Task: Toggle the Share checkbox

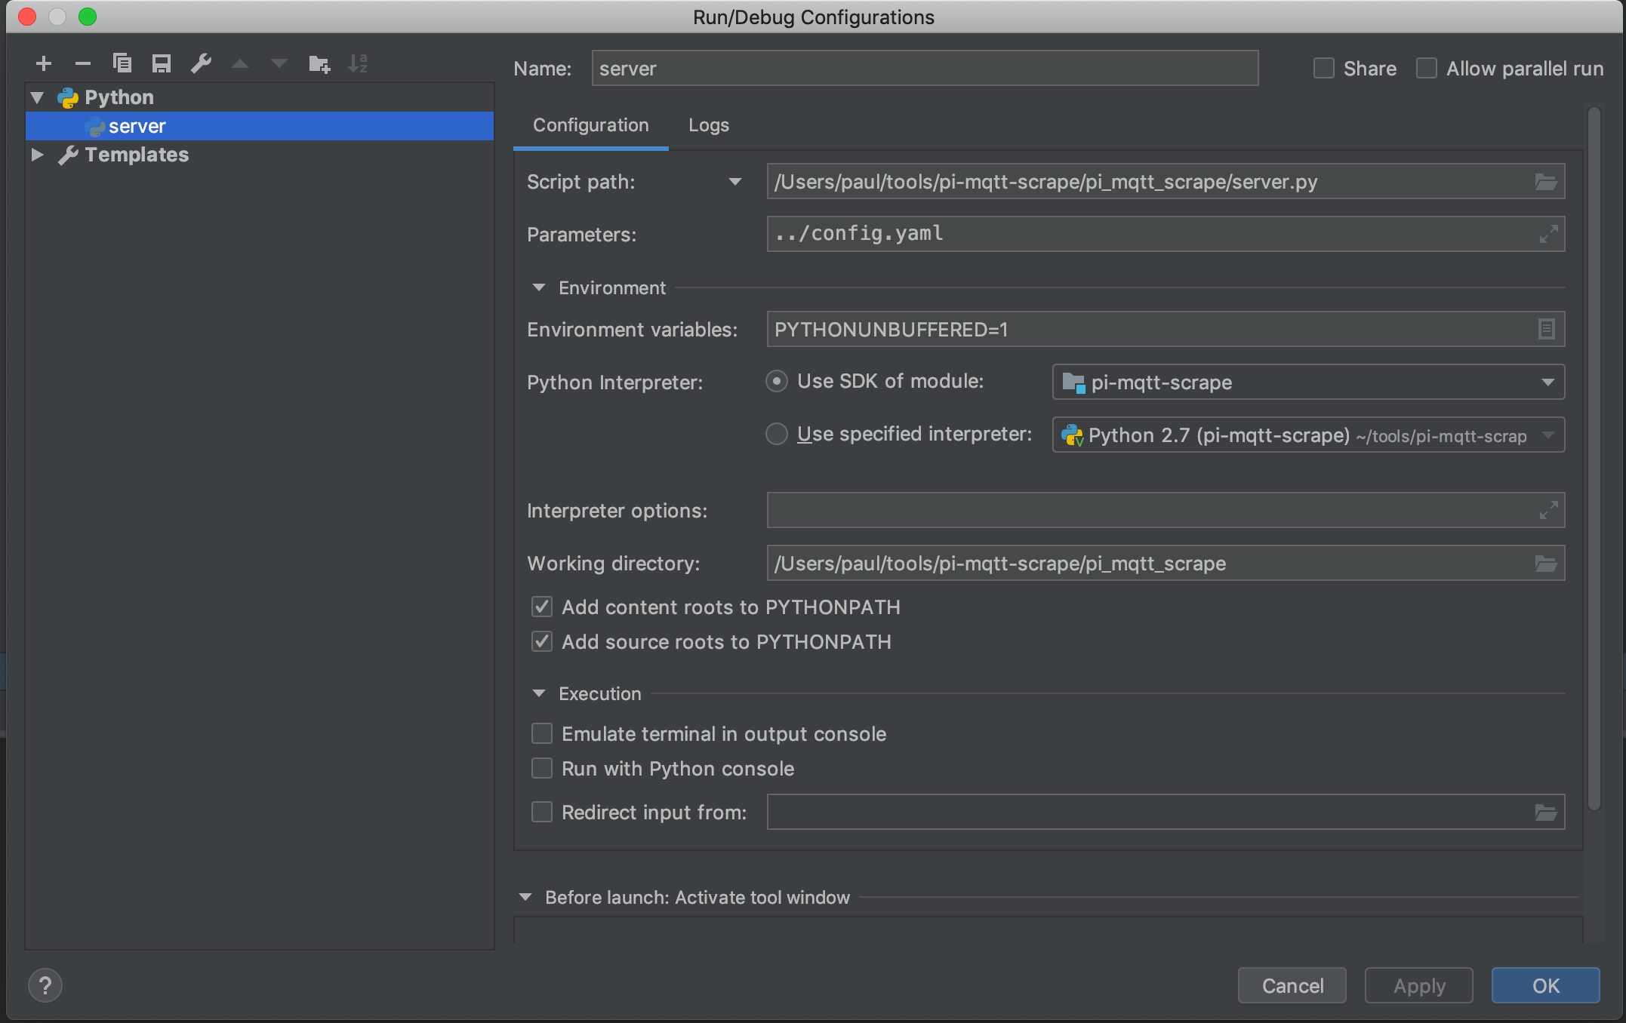Action: (1324, 69)
